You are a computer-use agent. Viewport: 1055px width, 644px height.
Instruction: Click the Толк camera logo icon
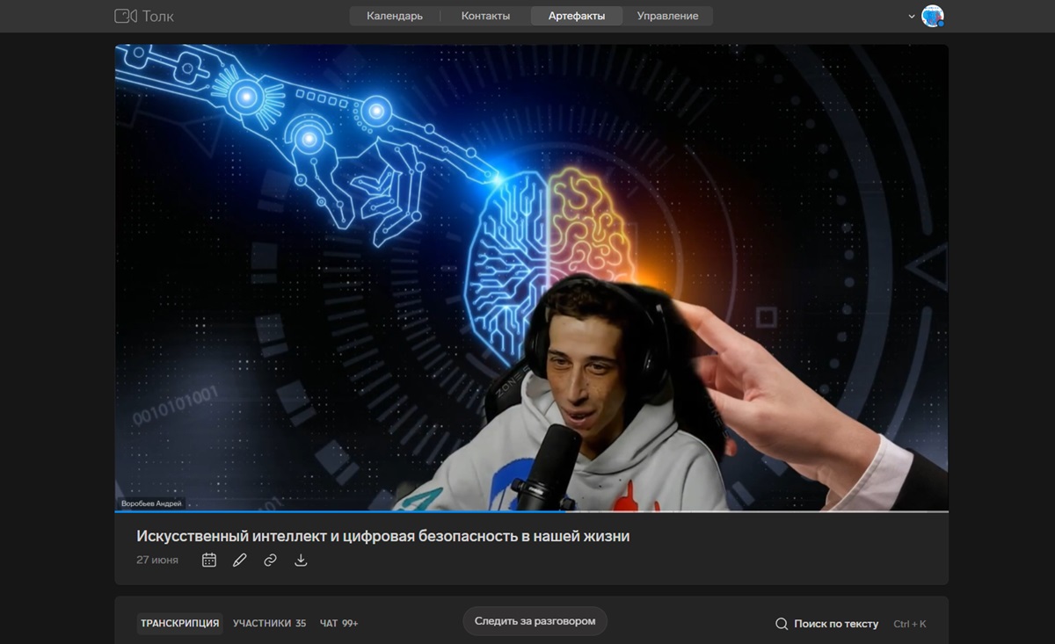(x=126, y=16)
